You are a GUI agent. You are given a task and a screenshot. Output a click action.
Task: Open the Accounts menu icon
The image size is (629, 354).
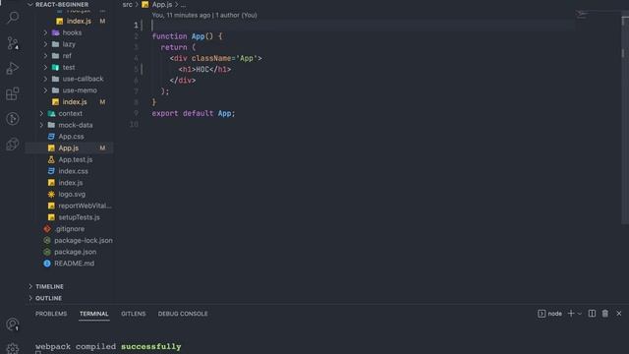[x=13, y=324]
